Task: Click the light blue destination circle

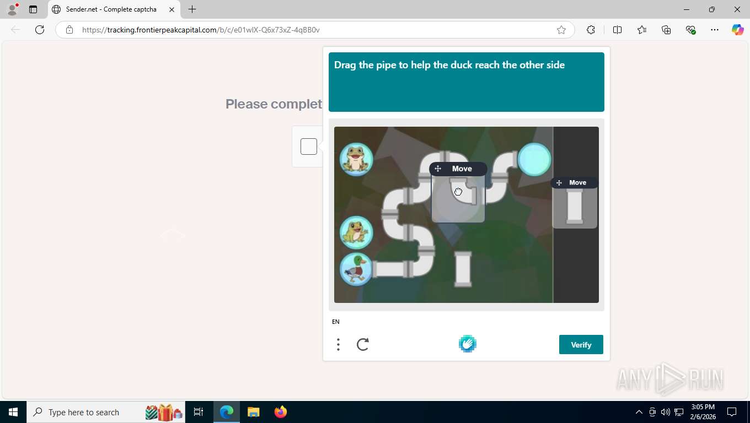Action: click(x=534, y=159)
